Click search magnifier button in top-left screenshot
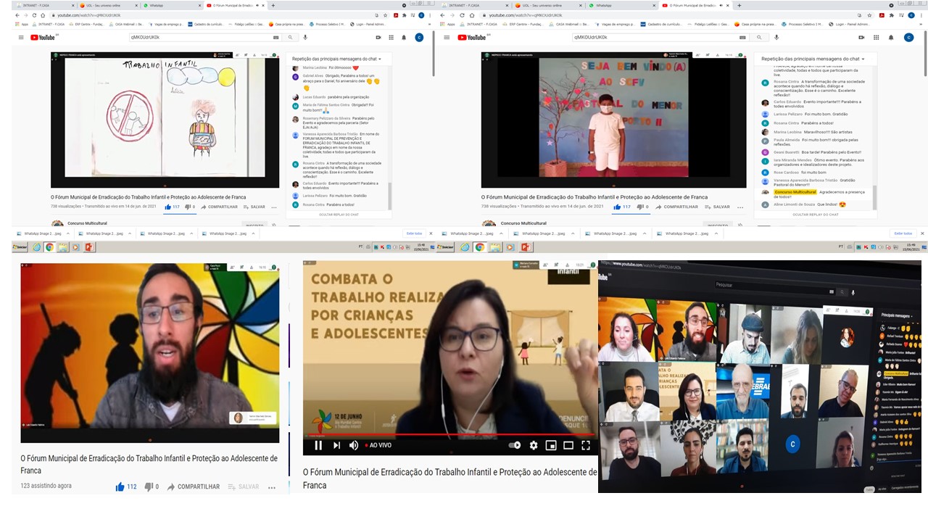The height and width of the screenshot is (522, 928). [291, 37]
